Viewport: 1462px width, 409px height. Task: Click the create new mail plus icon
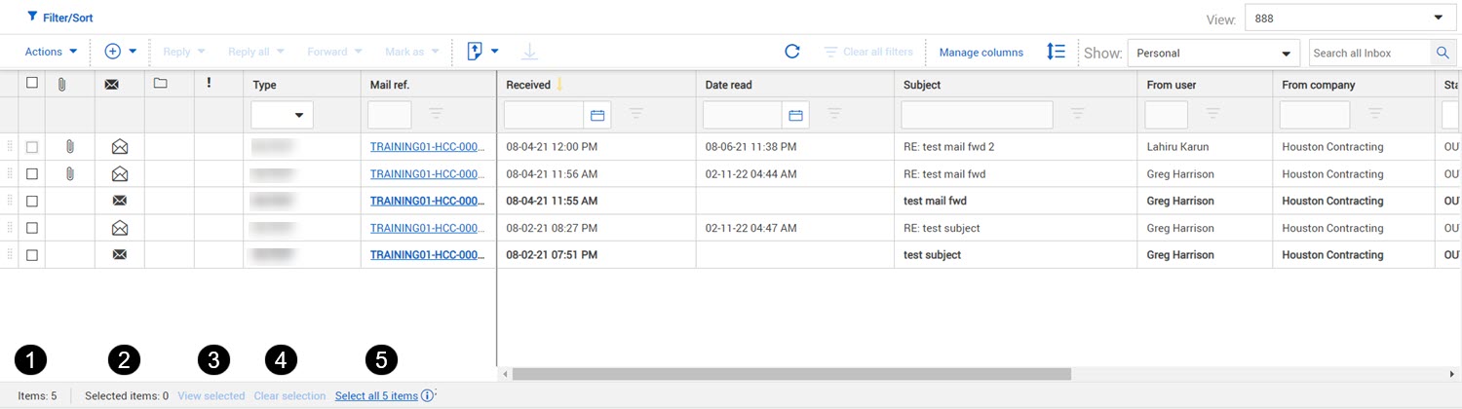pyautogui.click(x=112, y=52)
